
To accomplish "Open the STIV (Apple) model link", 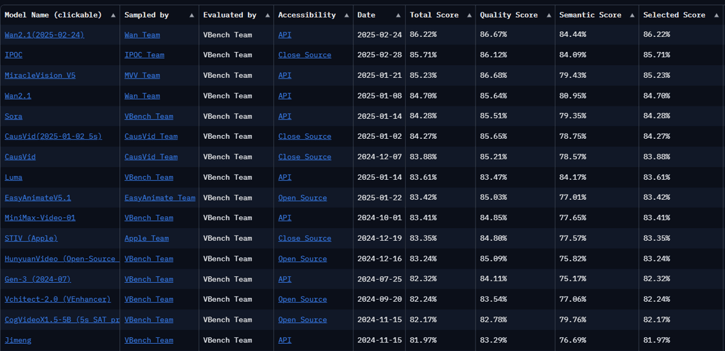I will point(31,238).
